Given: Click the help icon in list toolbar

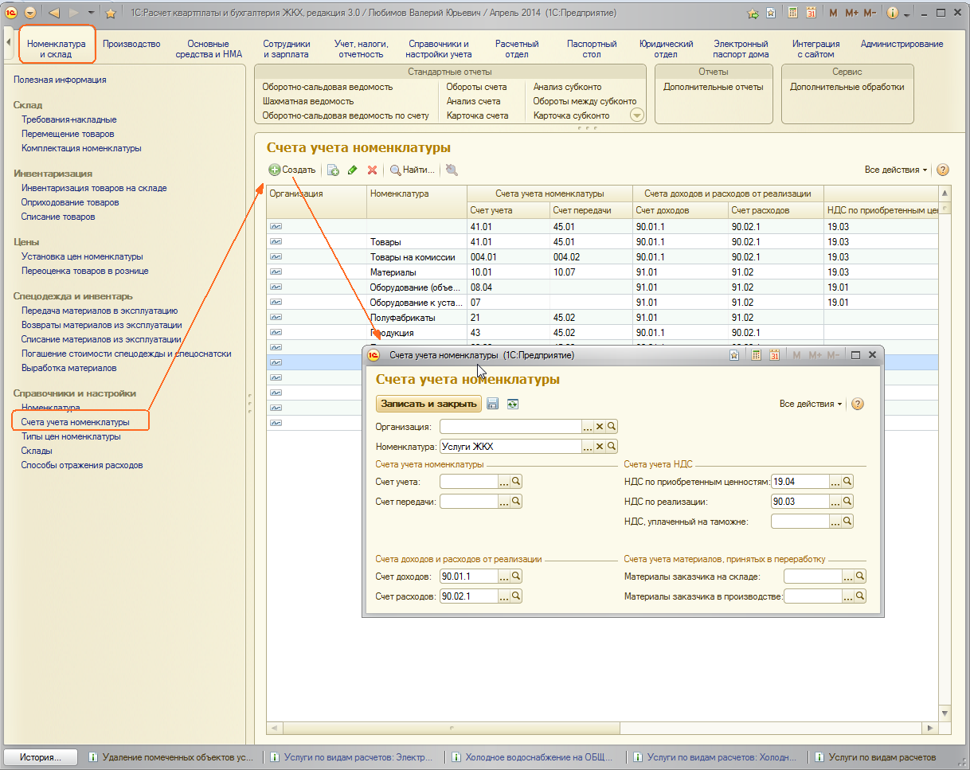Looking at the screenshot, I should click(943, 170).
